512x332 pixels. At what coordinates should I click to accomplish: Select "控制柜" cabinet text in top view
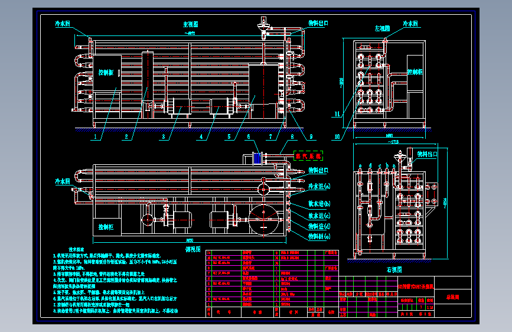(106, 227)
